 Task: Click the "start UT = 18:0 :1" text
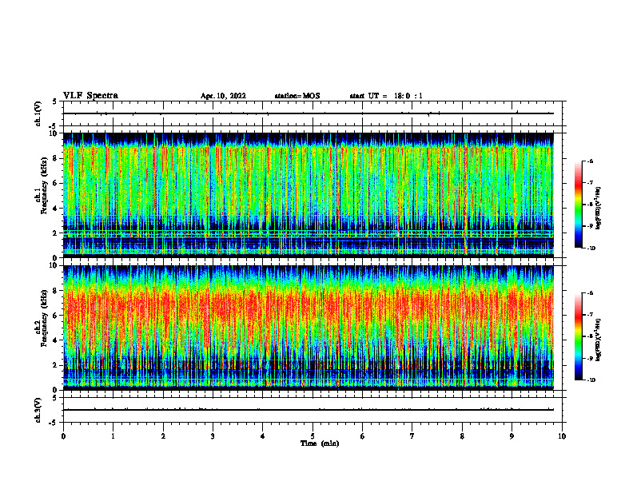tap(386, 96)
